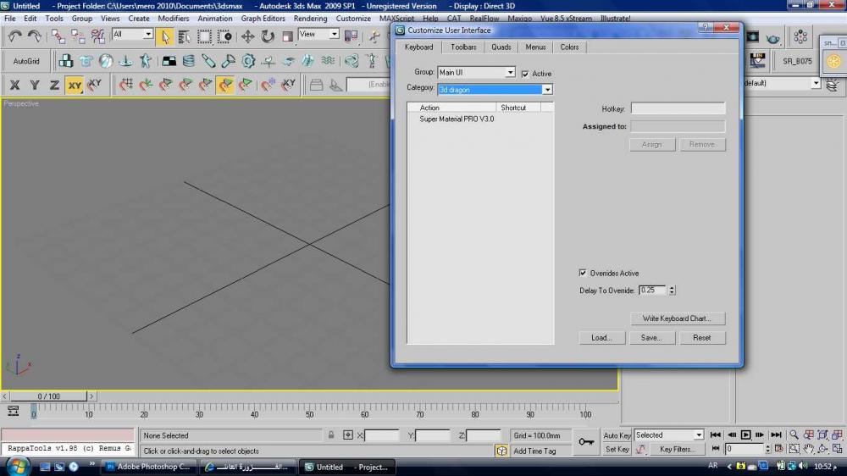
Task: Click Write Keyboard Chart button
Action: click(678, 318)
